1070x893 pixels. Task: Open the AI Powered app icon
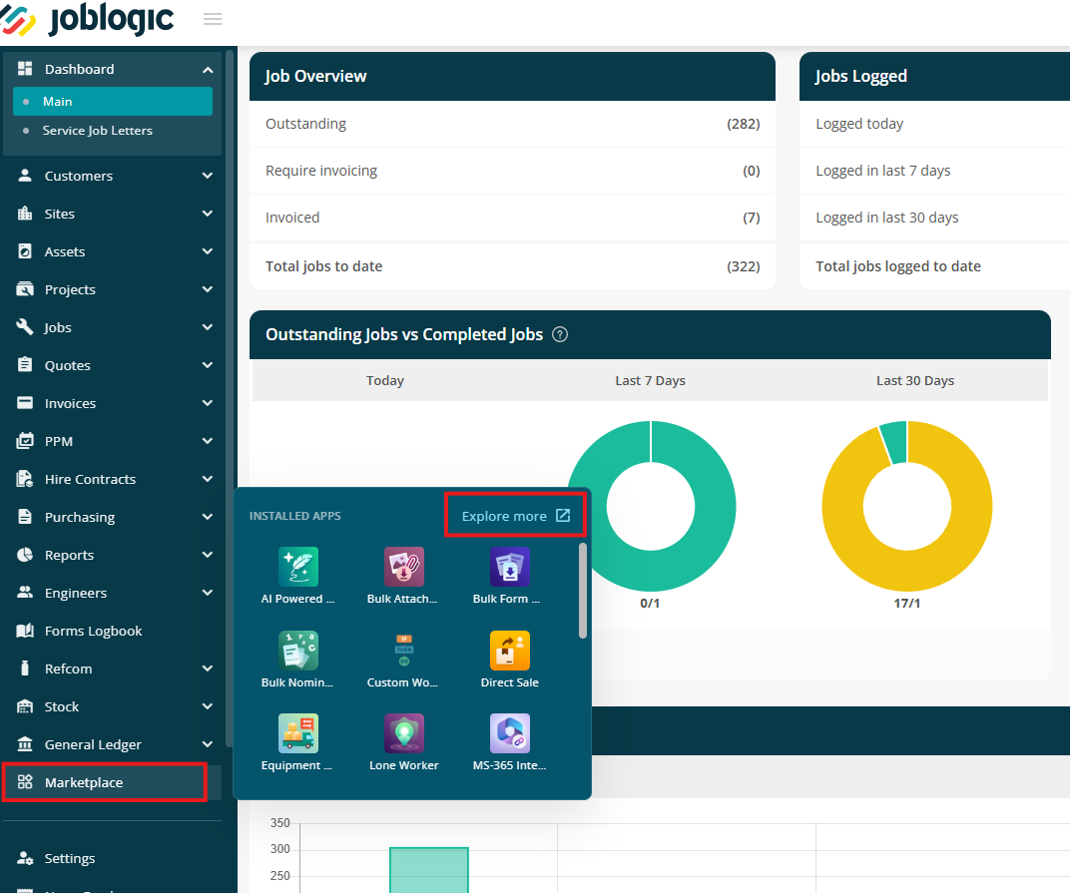coord(298,567)
